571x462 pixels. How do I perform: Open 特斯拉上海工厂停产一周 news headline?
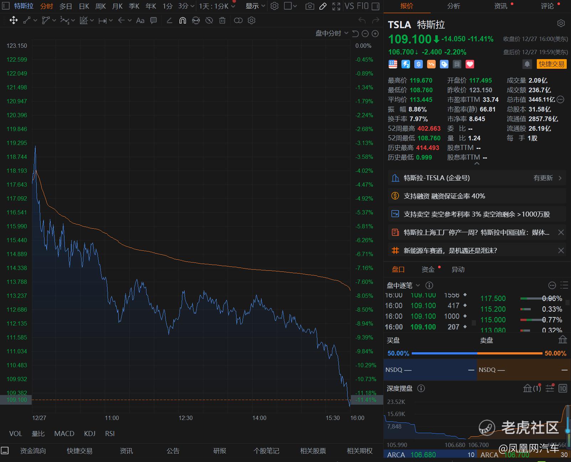click(x=477, y=233)
